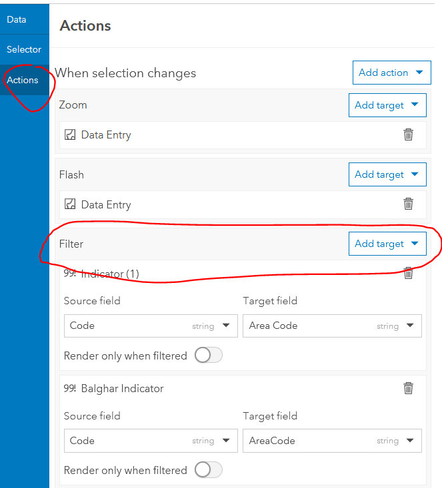Screen dimensions: 442x488
Task: Delete the Zoom target Data Entry
Action: coord(409,134)
